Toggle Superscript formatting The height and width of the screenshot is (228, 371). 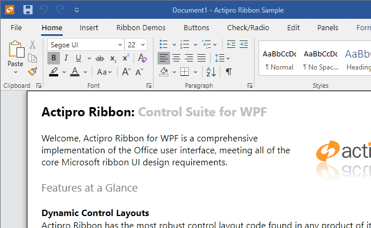126,58
